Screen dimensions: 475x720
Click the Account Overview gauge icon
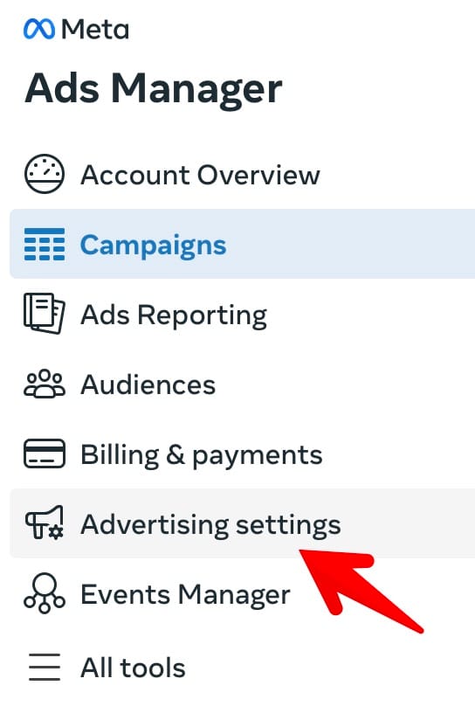tap(44, 174)
